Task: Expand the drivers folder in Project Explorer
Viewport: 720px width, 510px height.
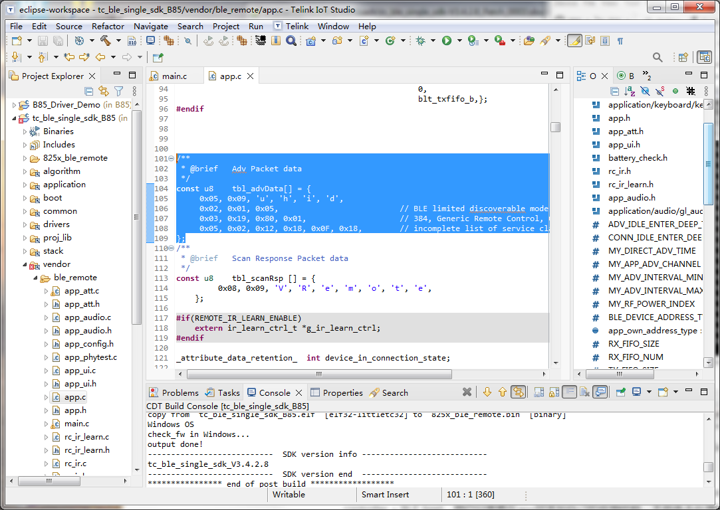Action: tap(26, 224)
